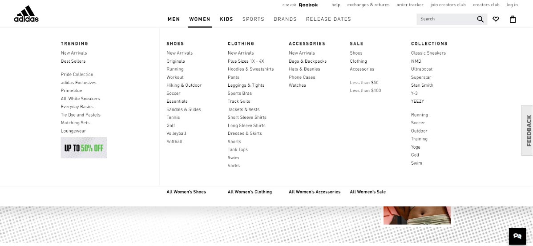
Task: Choose Tank Tops
Action: (238, 149)
